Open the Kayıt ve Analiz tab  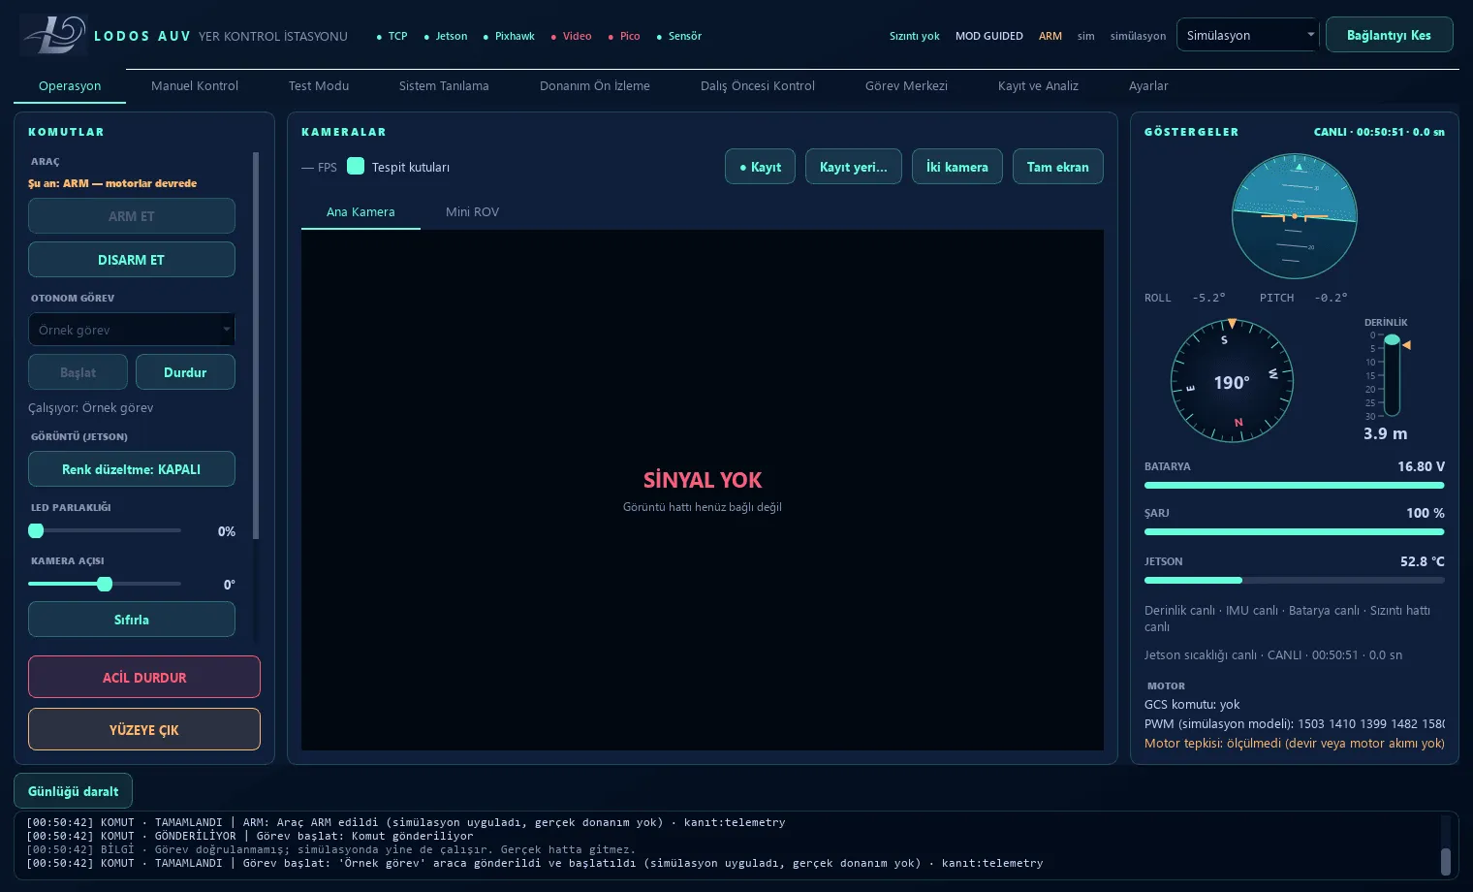pyautogui.click(x=1038, y=85)
